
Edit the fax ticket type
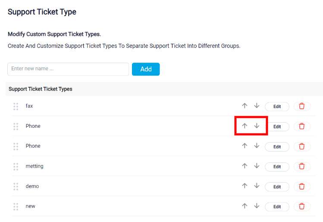click(277, 106)
